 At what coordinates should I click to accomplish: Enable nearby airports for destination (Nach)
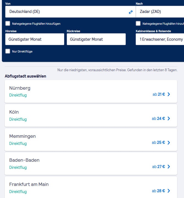pos(138,24)
